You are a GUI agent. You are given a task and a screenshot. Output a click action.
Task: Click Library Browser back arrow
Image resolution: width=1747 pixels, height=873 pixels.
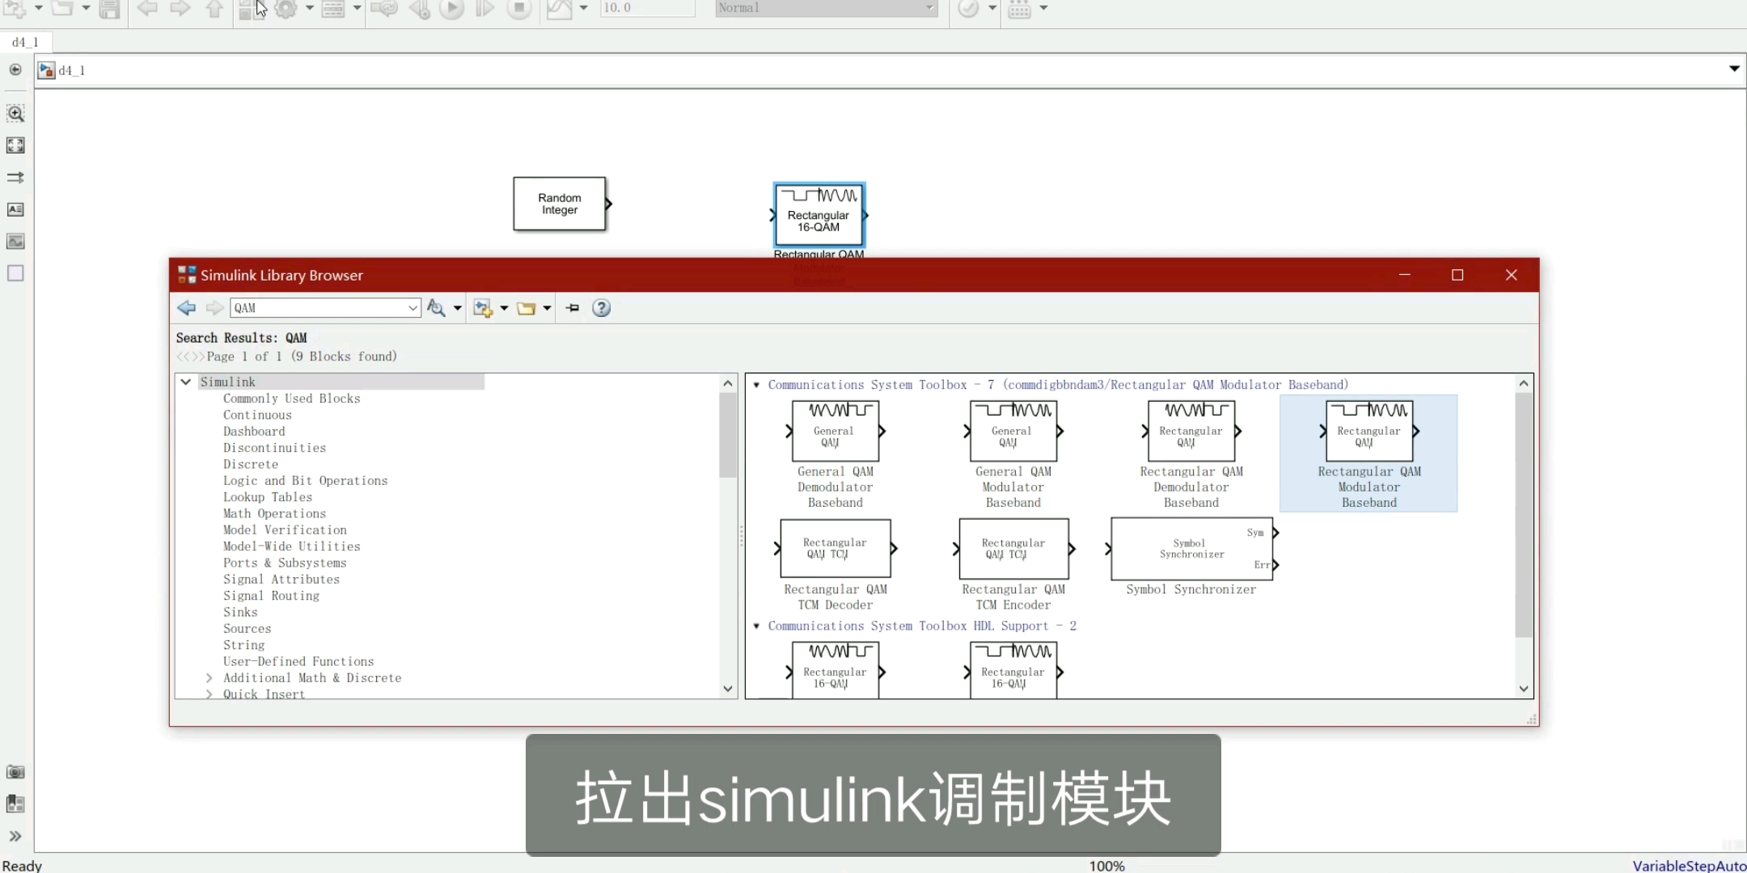(x=187, y=308)
